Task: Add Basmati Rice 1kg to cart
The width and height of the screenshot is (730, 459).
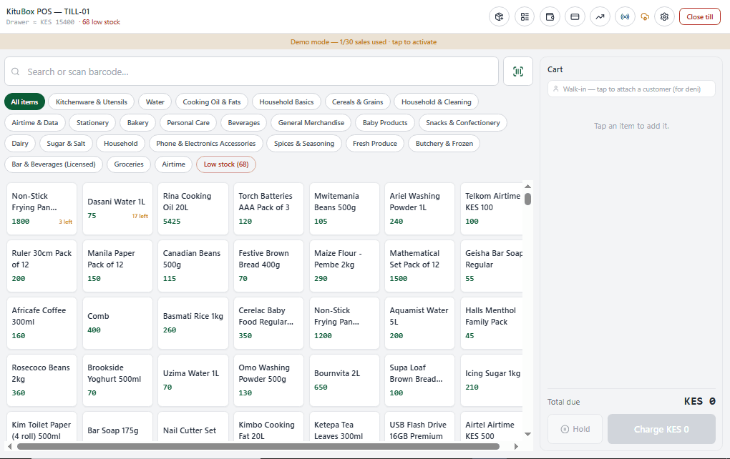Action: point(193,323)
